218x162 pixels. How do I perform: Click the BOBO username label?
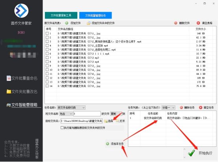21,33
